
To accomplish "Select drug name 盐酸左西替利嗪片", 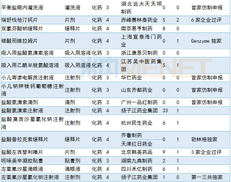I will click(22, 152).
